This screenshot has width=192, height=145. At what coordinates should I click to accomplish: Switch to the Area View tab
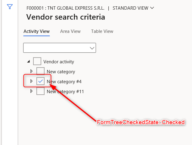click(x=70, y=31)
